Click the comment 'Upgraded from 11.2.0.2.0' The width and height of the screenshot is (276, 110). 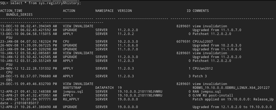[x=217, y=57]
